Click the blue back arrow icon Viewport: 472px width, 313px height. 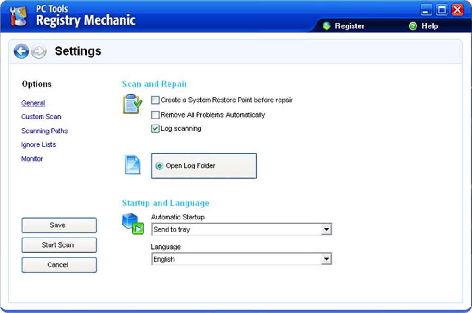tap(21, 51)
